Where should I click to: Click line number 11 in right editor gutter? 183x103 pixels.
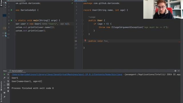(x=76, y=41)
